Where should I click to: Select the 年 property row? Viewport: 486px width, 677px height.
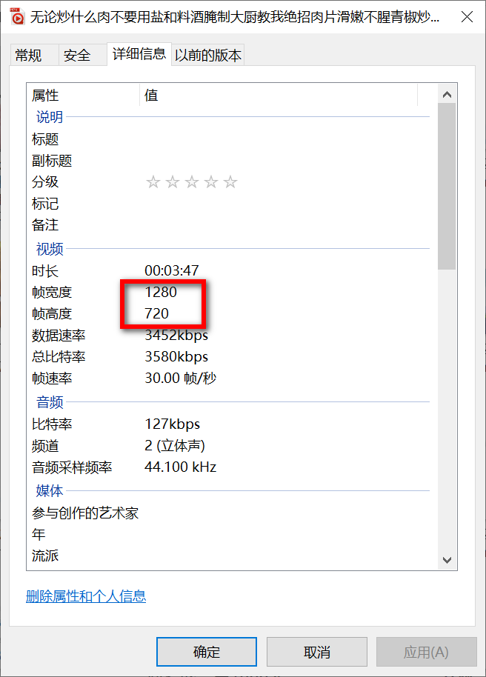tap(230, 535)
